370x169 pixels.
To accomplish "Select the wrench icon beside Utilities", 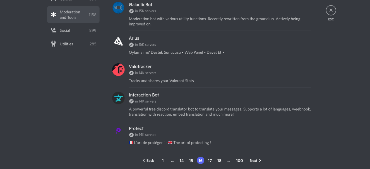I will [x=54, y=44].
